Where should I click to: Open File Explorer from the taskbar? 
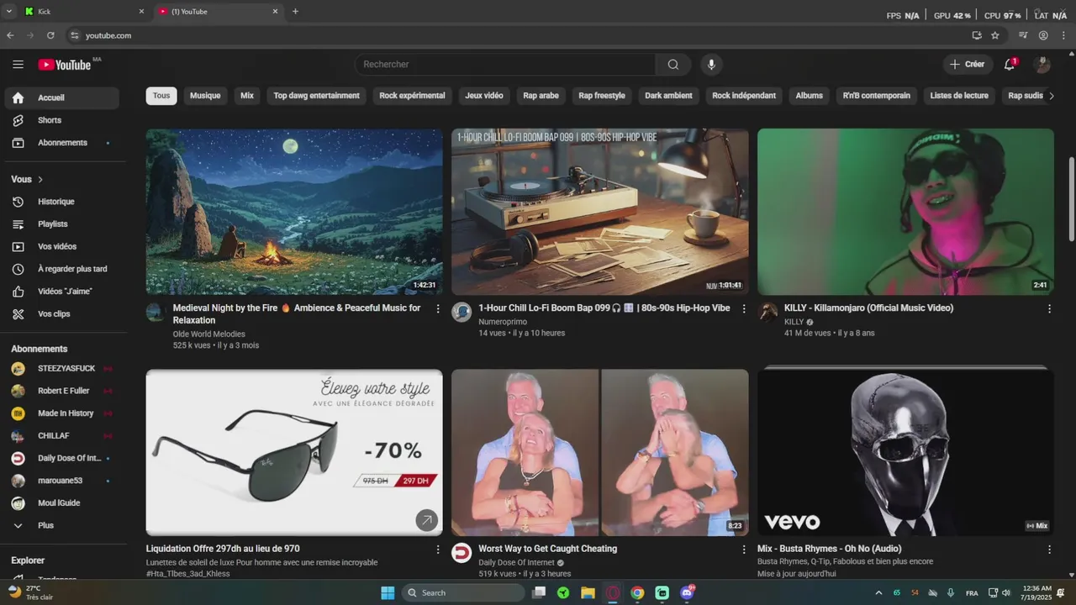point(588,593)
